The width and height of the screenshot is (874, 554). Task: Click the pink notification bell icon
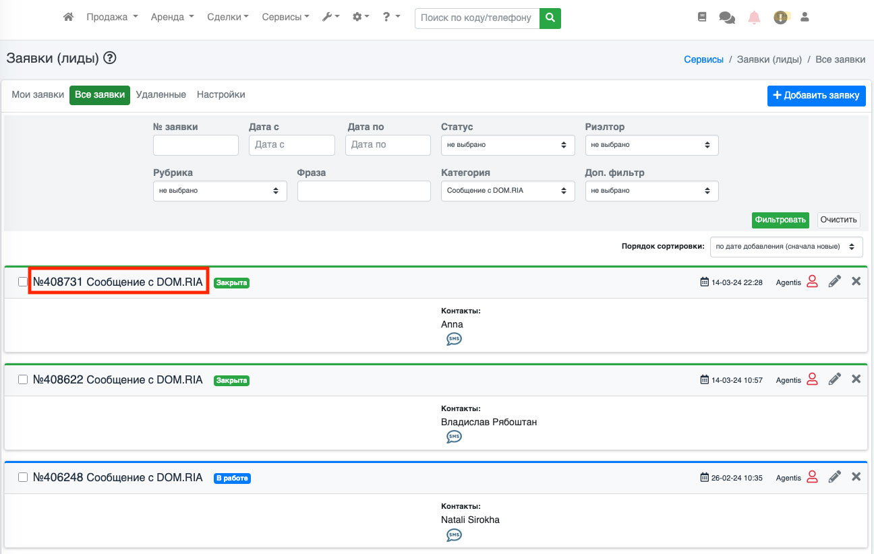pos(754,18)
